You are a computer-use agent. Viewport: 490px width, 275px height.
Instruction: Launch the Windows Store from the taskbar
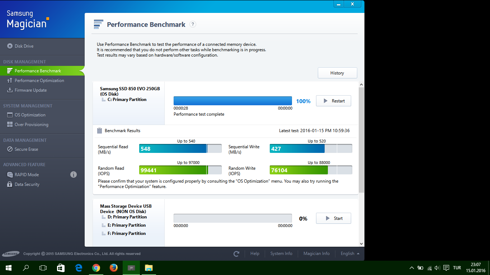click(x=61, y=268)
